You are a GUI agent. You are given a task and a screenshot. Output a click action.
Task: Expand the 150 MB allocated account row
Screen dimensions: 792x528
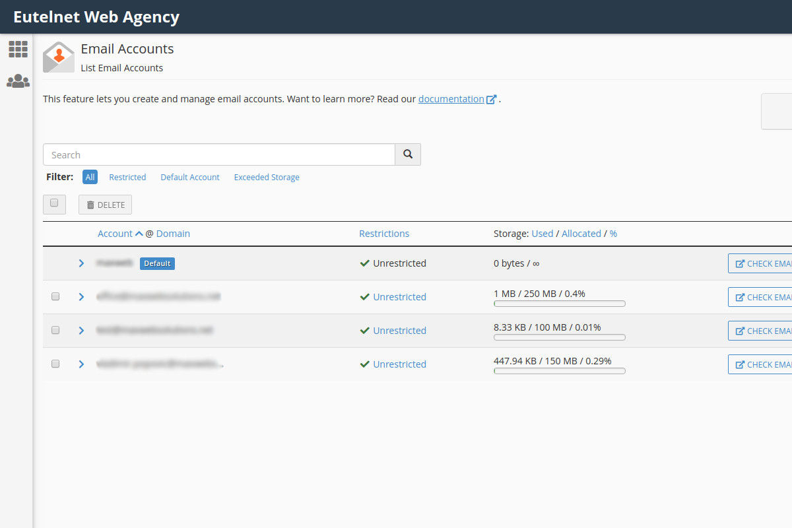tap(81, 364)
